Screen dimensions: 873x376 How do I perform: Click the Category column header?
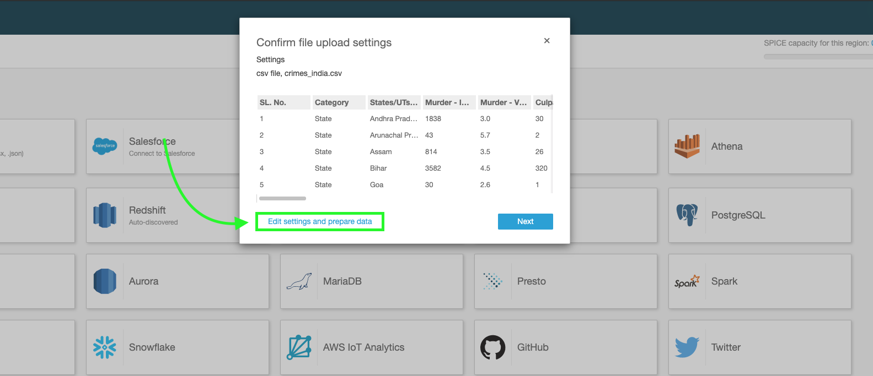point(339,102)
